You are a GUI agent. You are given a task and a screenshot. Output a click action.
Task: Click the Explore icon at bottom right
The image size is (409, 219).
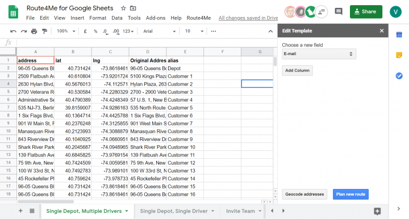(x=377, y=211)
